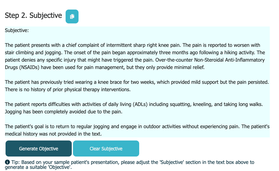Image resolution: width=279 pixels, height=171 pixels.
Task: Click the 'physical therapy interventions' sentence
Action: pos(68,89)
